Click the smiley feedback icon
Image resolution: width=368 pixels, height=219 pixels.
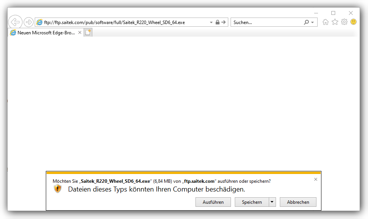[x=353, y=22]
